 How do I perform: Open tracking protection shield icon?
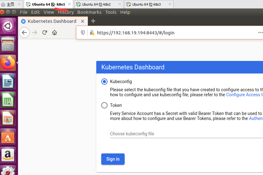83,32
